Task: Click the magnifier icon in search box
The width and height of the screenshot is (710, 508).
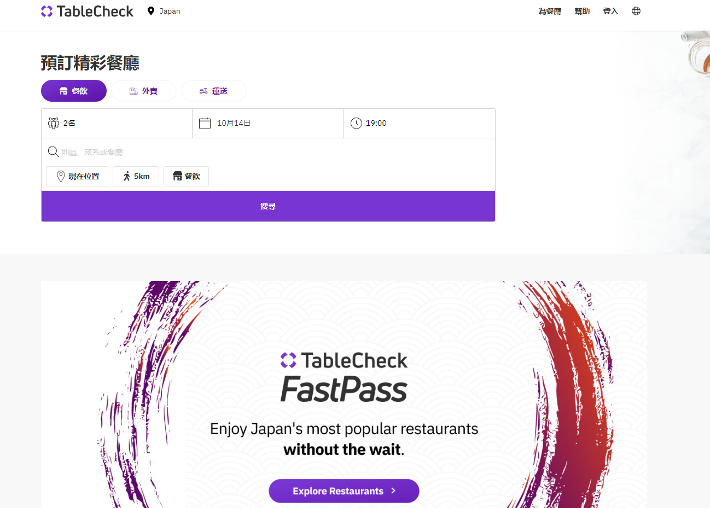Action: (x=53, y=152)
